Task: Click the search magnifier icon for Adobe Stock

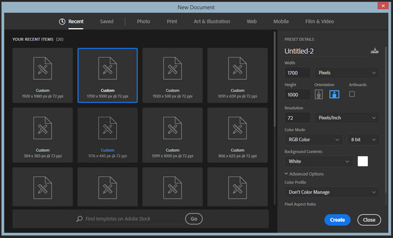Action: [79, 219]
